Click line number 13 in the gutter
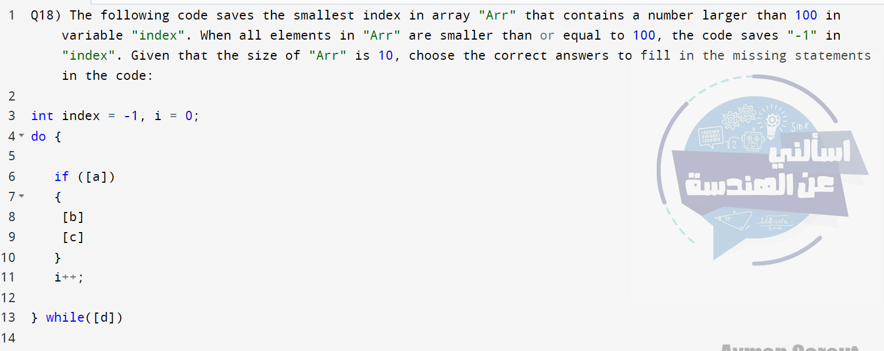 pos(9,317)
